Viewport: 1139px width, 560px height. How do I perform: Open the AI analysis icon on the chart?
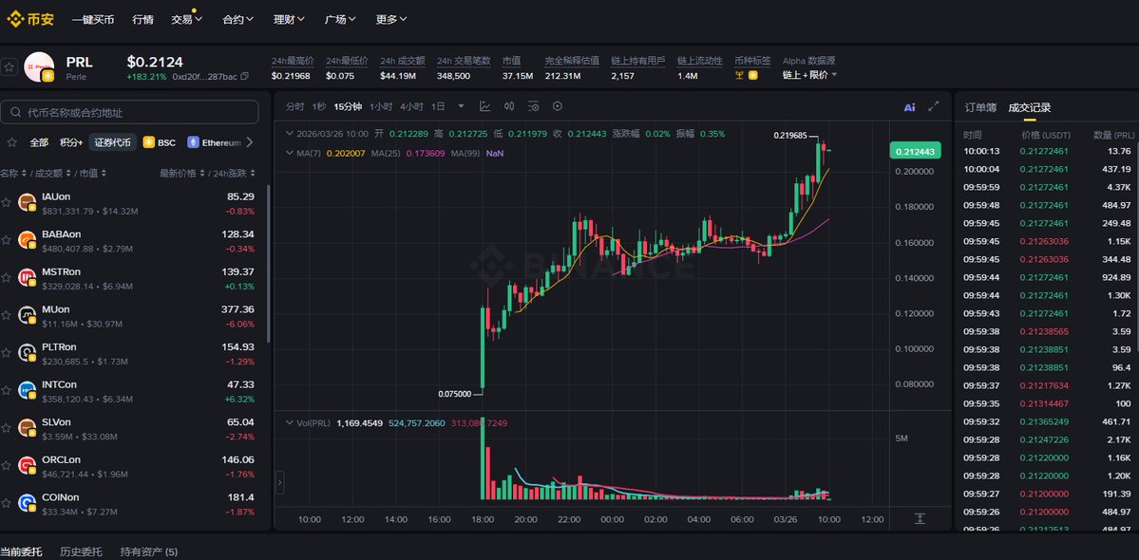(x=909, y=106)
